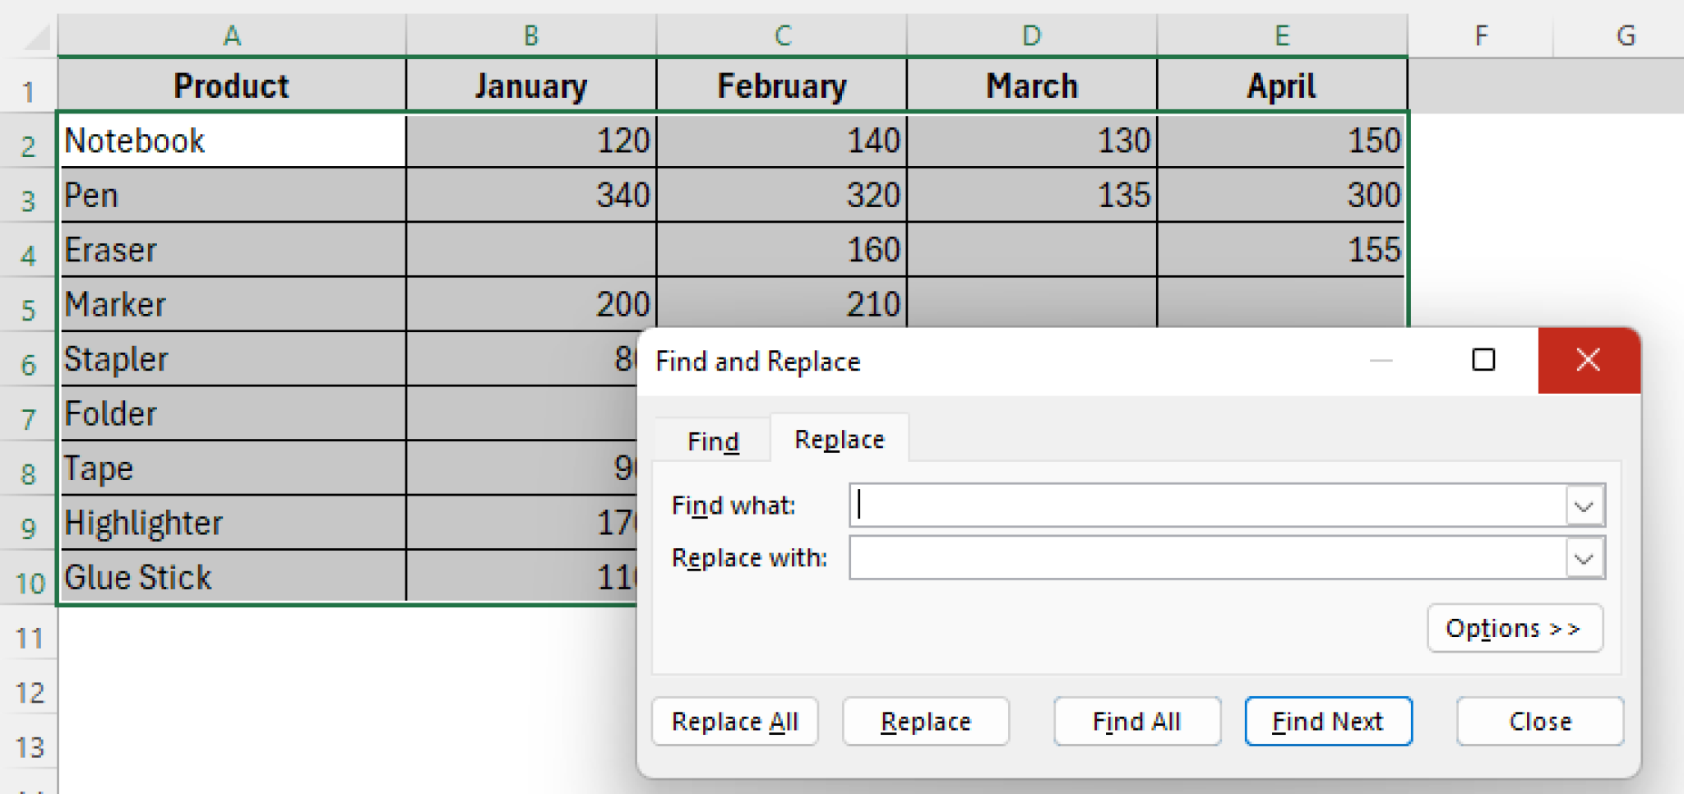This screenshot has height=794, width=1684.
Task: Select the Pen March value 135
Action: coord(1032,195)
